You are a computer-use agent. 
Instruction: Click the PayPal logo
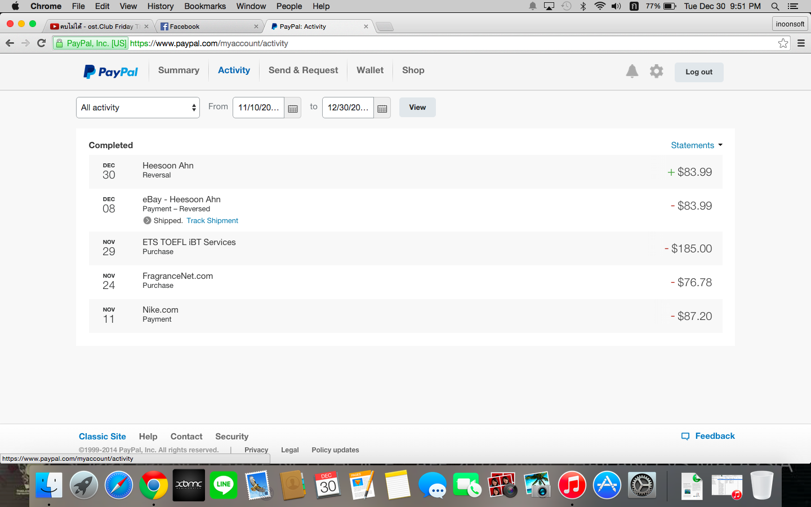(111, 72)
